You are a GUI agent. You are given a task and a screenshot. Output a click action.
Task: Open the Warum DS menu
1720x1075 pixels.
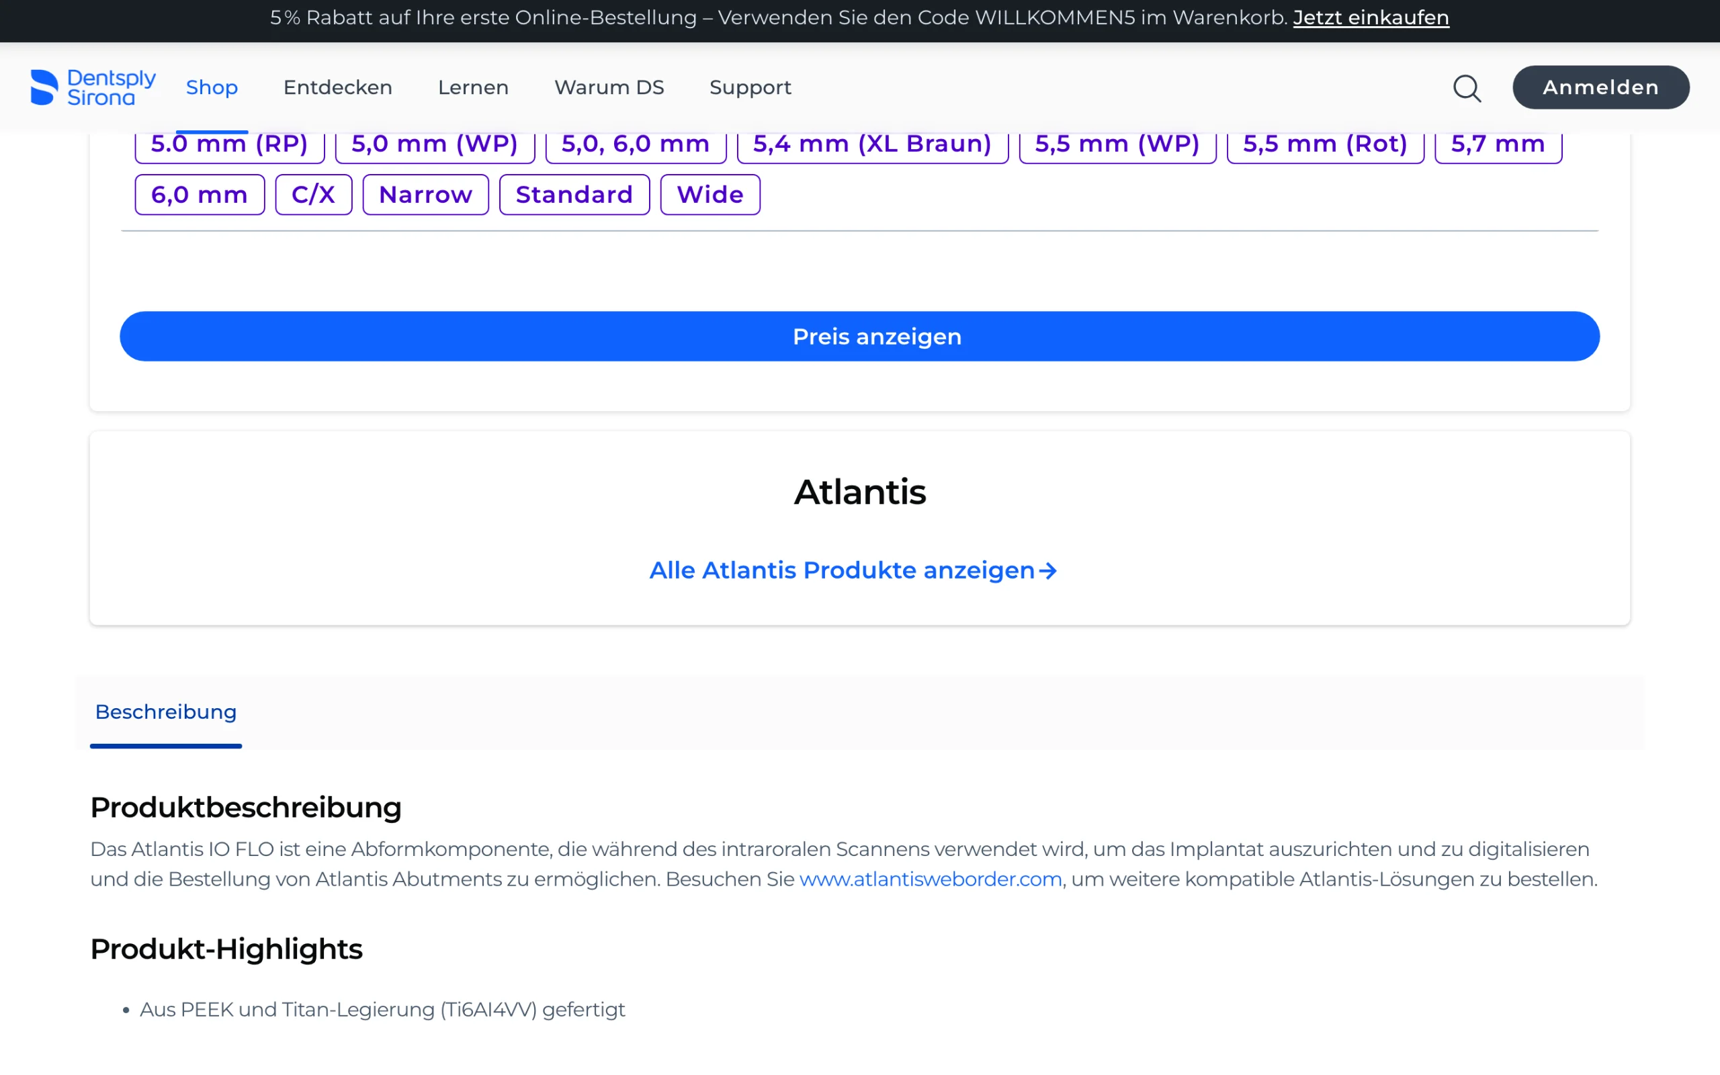[609, 87]
